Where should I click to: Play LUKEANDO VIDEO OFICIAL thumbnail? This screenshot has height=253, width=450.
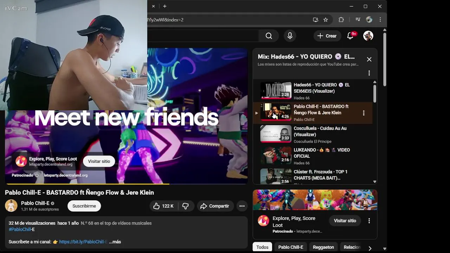point(276,156)
